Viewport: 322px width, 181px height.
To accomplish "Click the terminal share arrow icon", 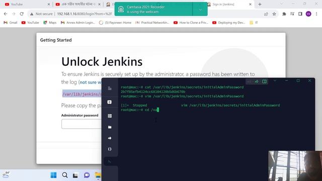I will pyautogui.click(x=257, y=81).
